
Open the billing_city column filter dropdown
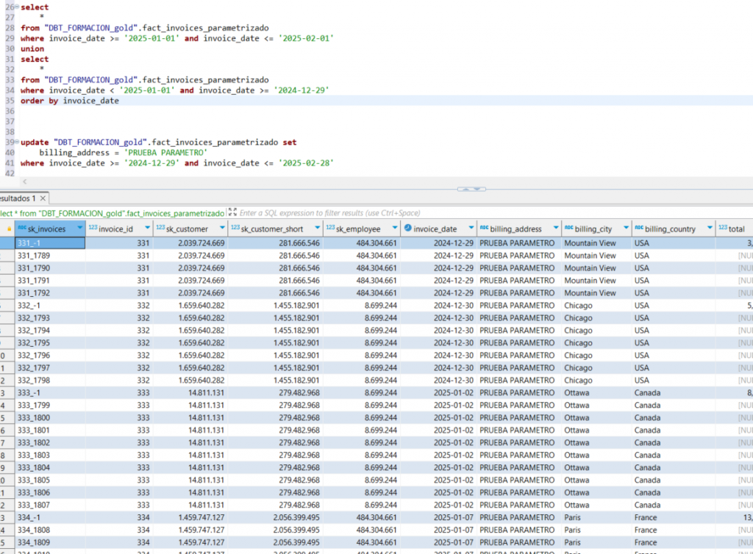click(x=626, y=229)
